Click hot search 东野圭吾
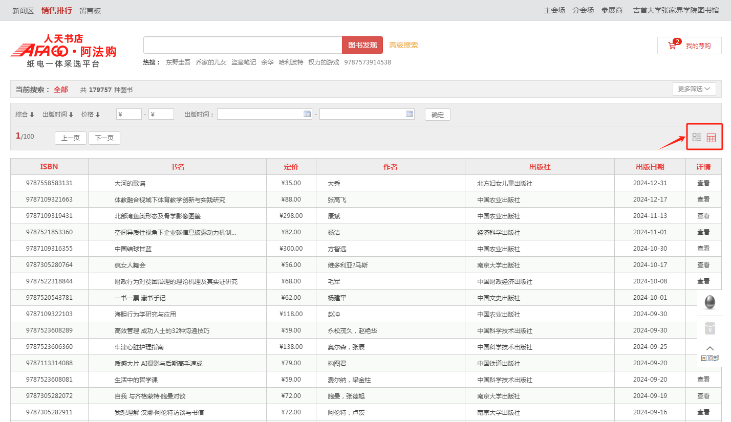 (178, 62)
